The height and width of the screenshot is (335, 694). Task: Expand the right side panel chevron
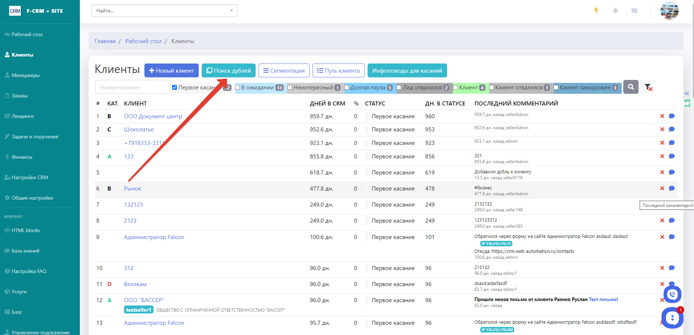[687, 93]
